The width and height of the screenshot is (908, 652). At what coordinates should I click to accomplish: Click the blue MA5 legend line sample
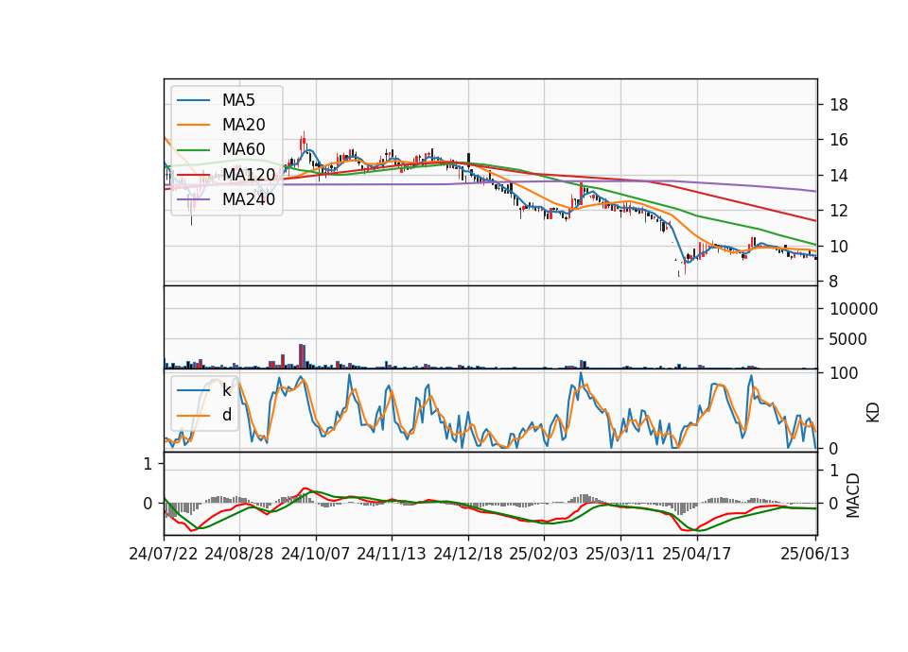point(193,101)
